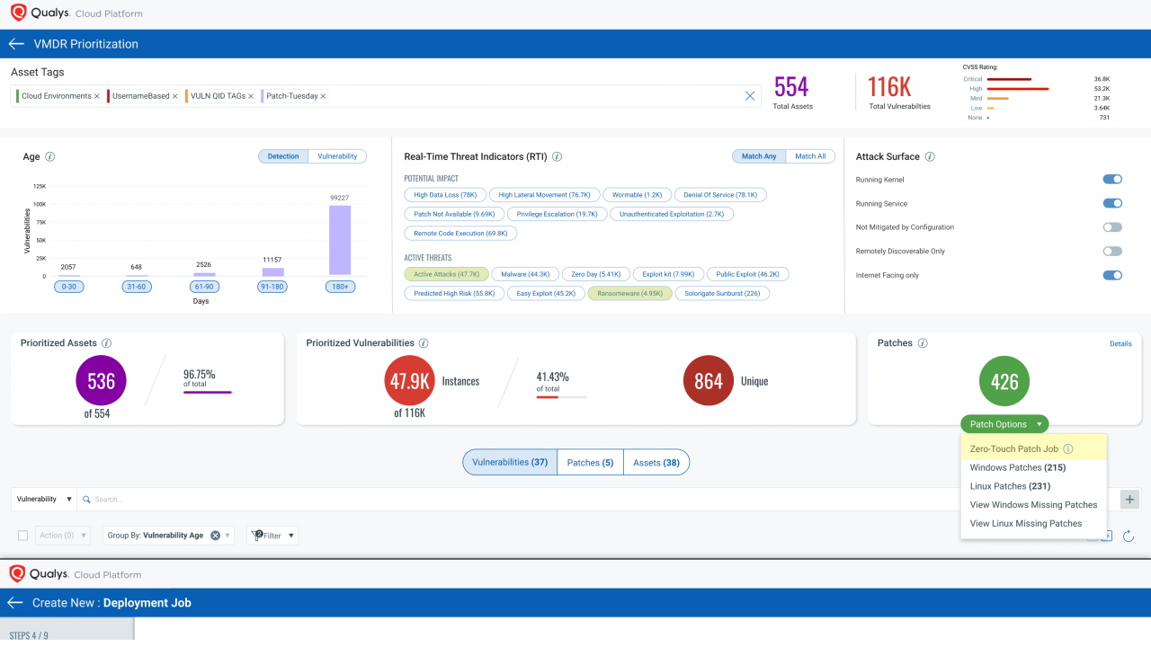The width and height of the screenshot is (1151, 647).
Task: Open the Age chart info tooltip icon
Action: coord(50,156)
